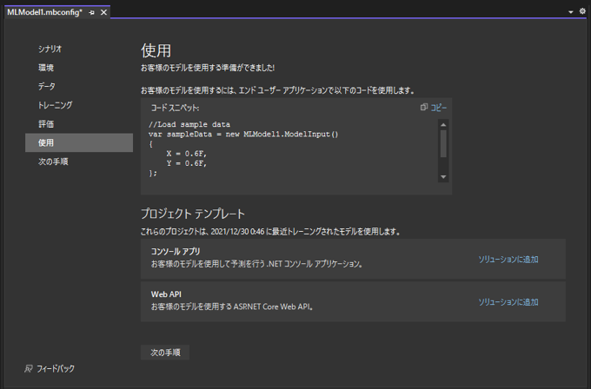The image size is (591, 389).
Task: Click the Y = 0.6F code line
Action: tap(187, 163)
